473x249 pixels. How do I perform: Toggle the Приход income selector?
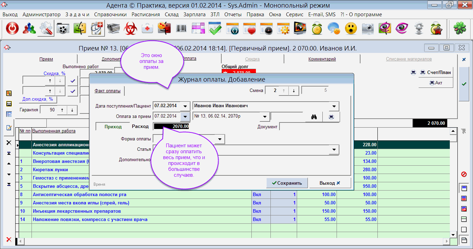[x=113, y=127]
